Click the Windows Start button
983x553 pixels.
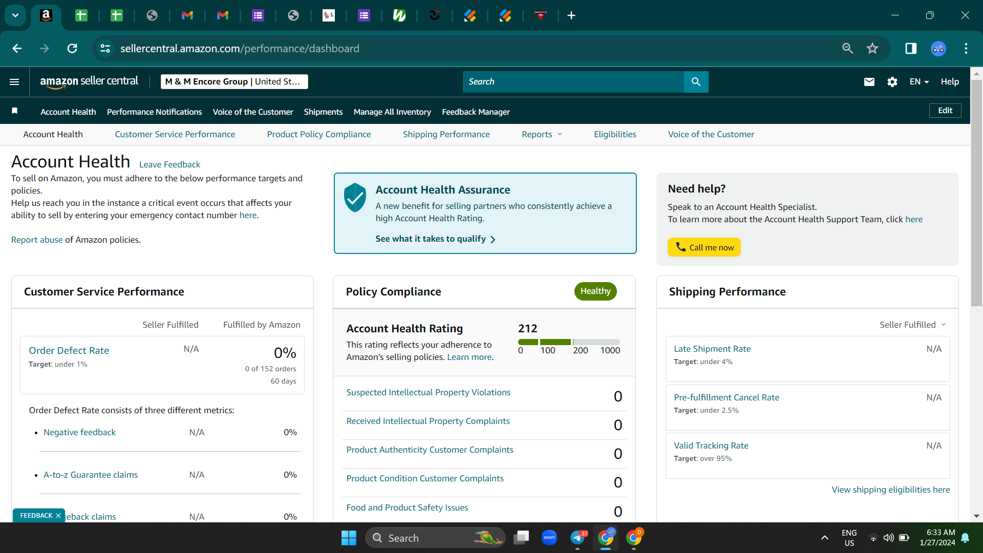(349, 538)
